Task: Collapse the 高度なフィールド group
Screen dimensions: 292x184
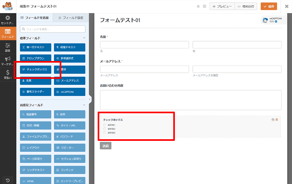Action: pos(84,105)
